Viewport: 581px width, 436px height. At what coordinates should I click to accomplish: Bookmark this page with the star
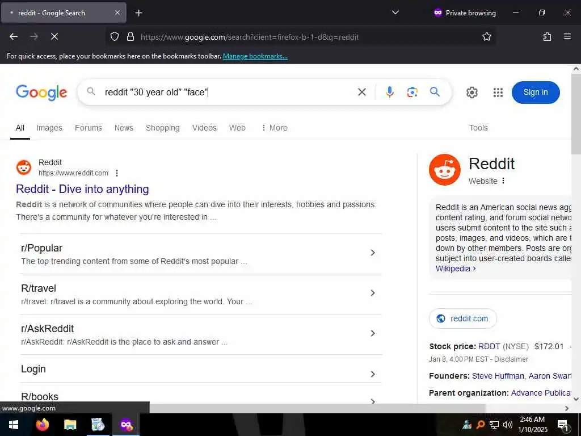[x=486, y=36]
